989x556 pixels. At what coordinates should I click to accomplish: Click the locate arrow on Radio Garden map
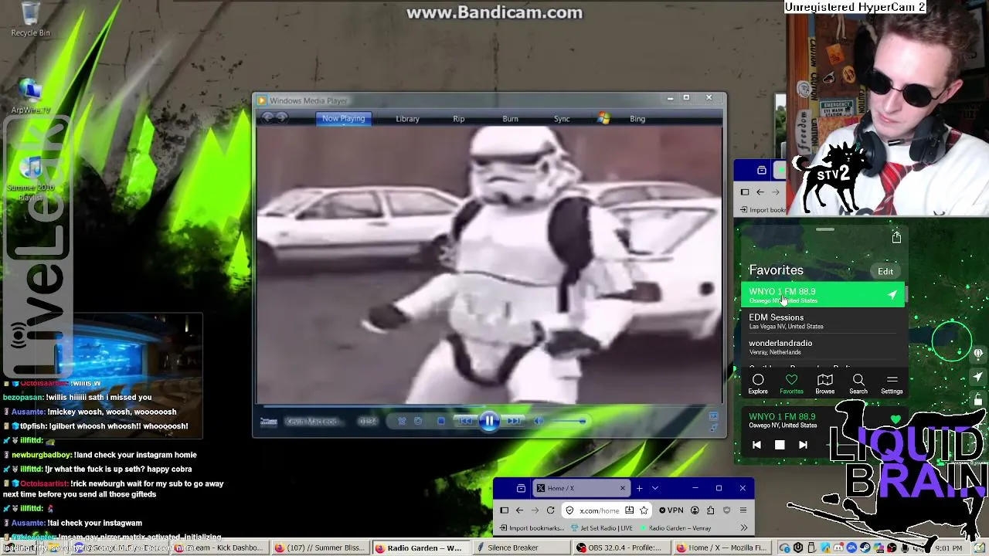tap(978, 377)
